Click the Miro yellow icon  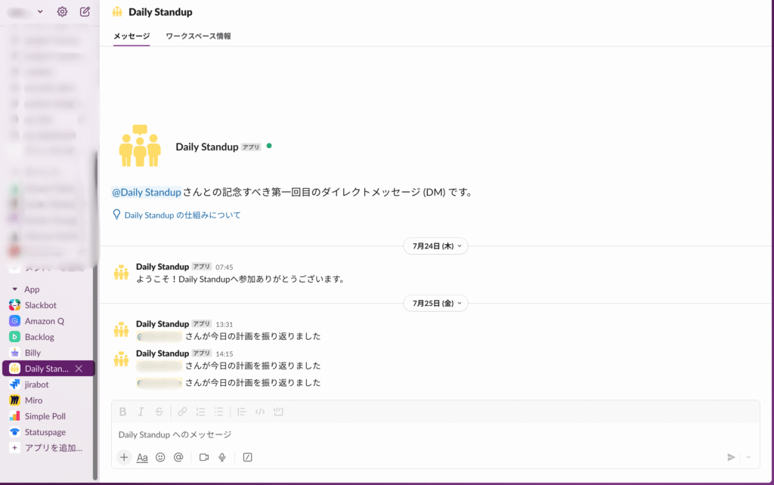[x=15, y=400]
